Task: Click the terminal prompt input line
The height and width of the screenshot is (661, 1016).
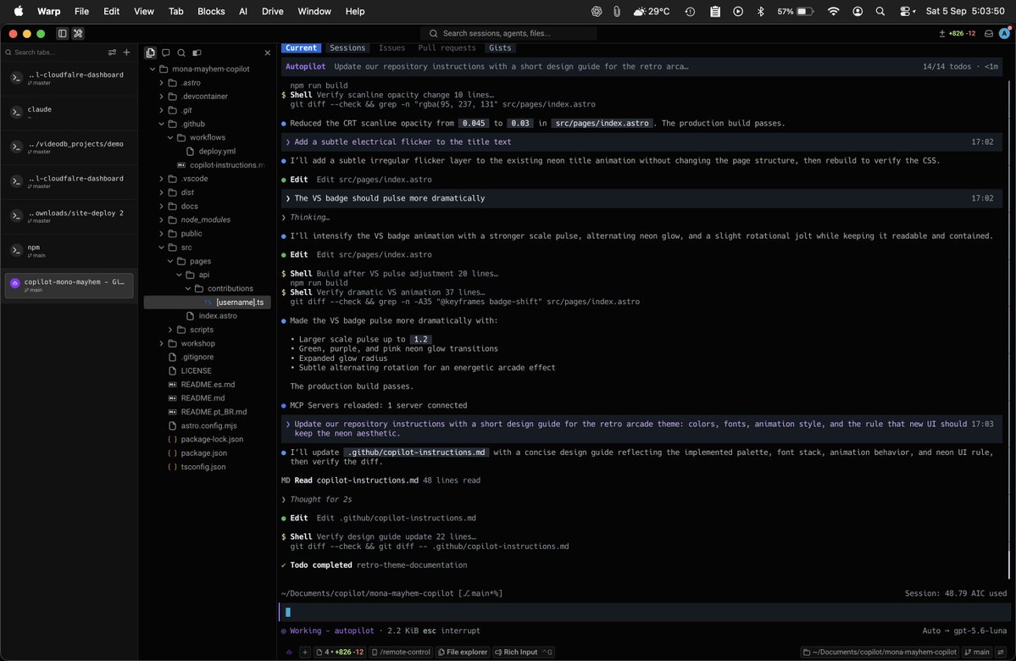Action: click(x=645, y=612)
